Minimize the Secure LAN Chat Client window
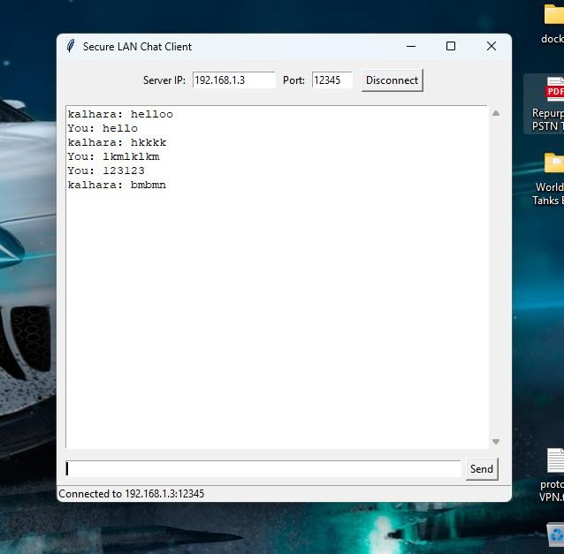Screen dimensions: 564x554 411,46
